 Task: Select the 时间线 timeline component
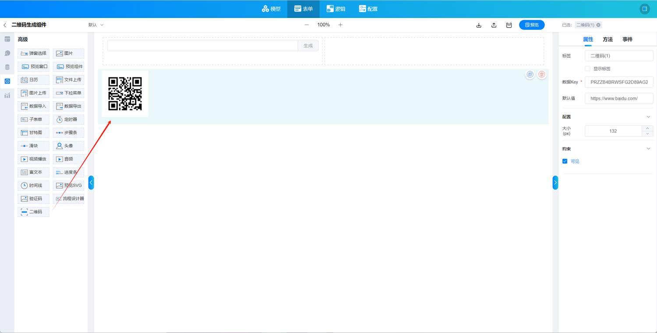tap(33, 186)
